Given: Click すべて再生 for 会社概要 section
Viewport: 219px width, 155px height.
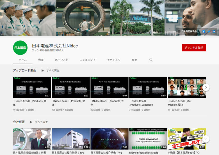Looking at the screenshot, I should pos(41,122).
